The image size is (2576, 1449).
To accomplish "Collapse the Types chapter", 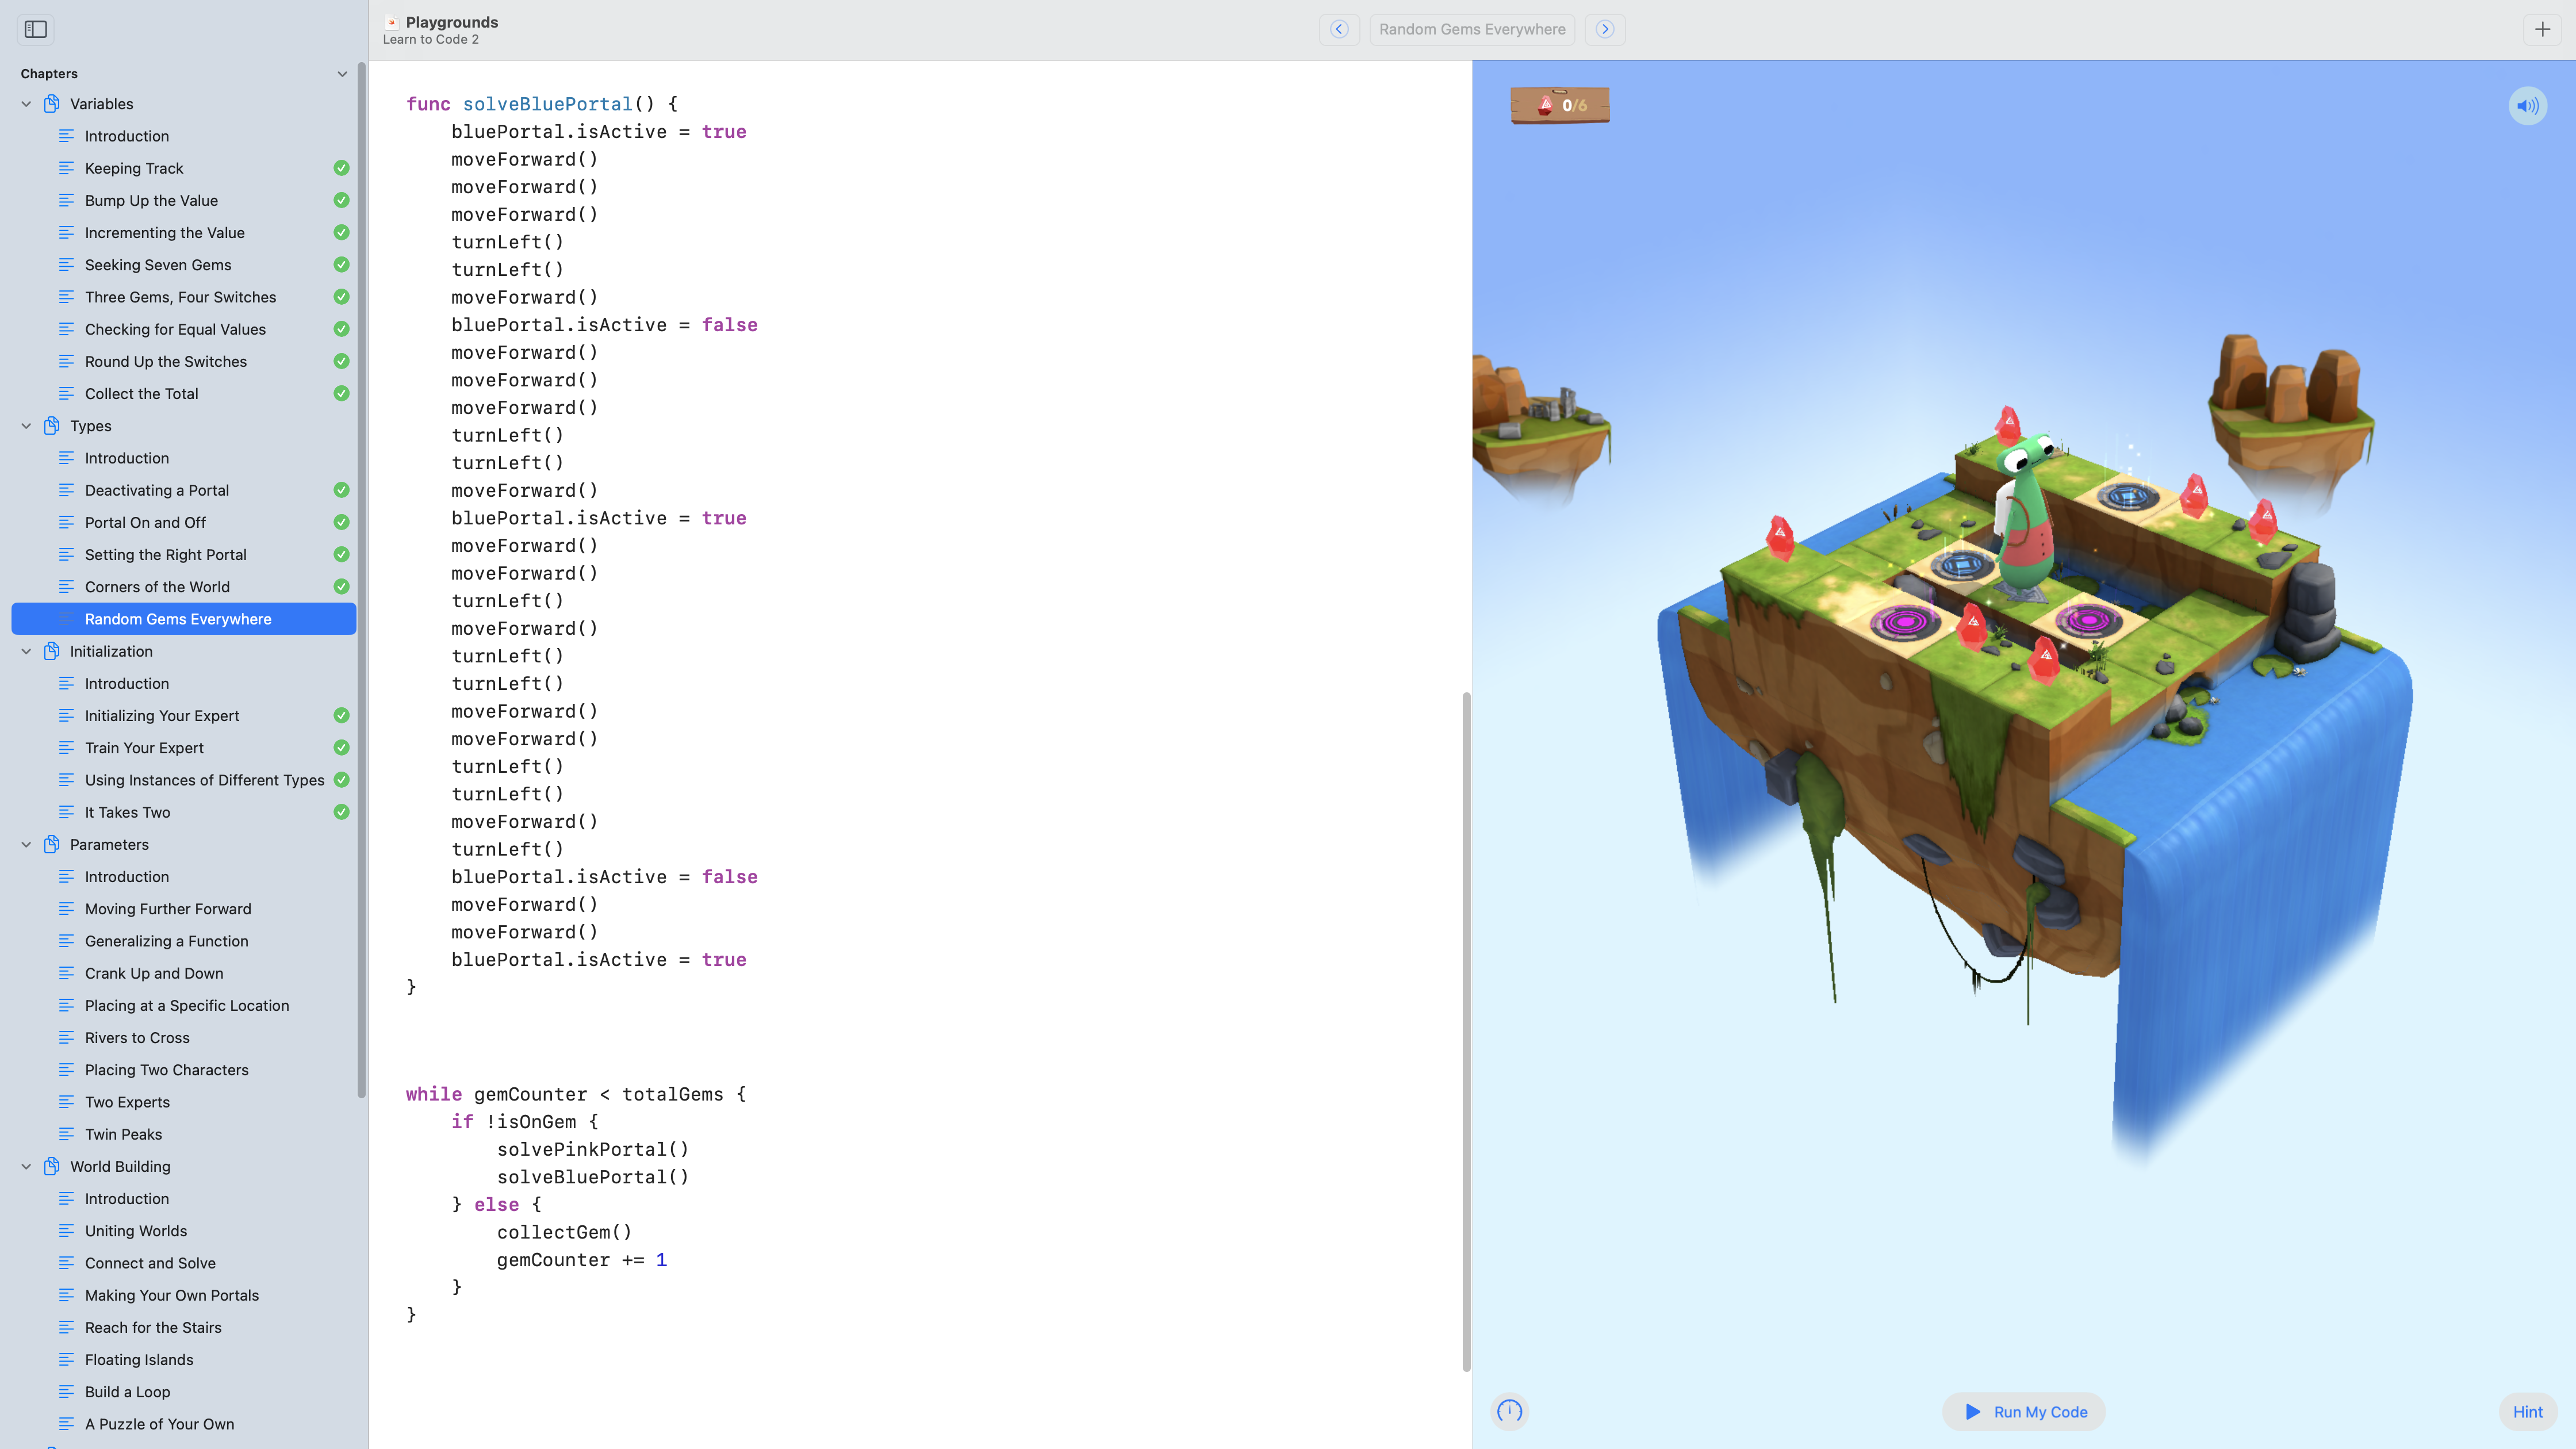I will coord(26,426).
